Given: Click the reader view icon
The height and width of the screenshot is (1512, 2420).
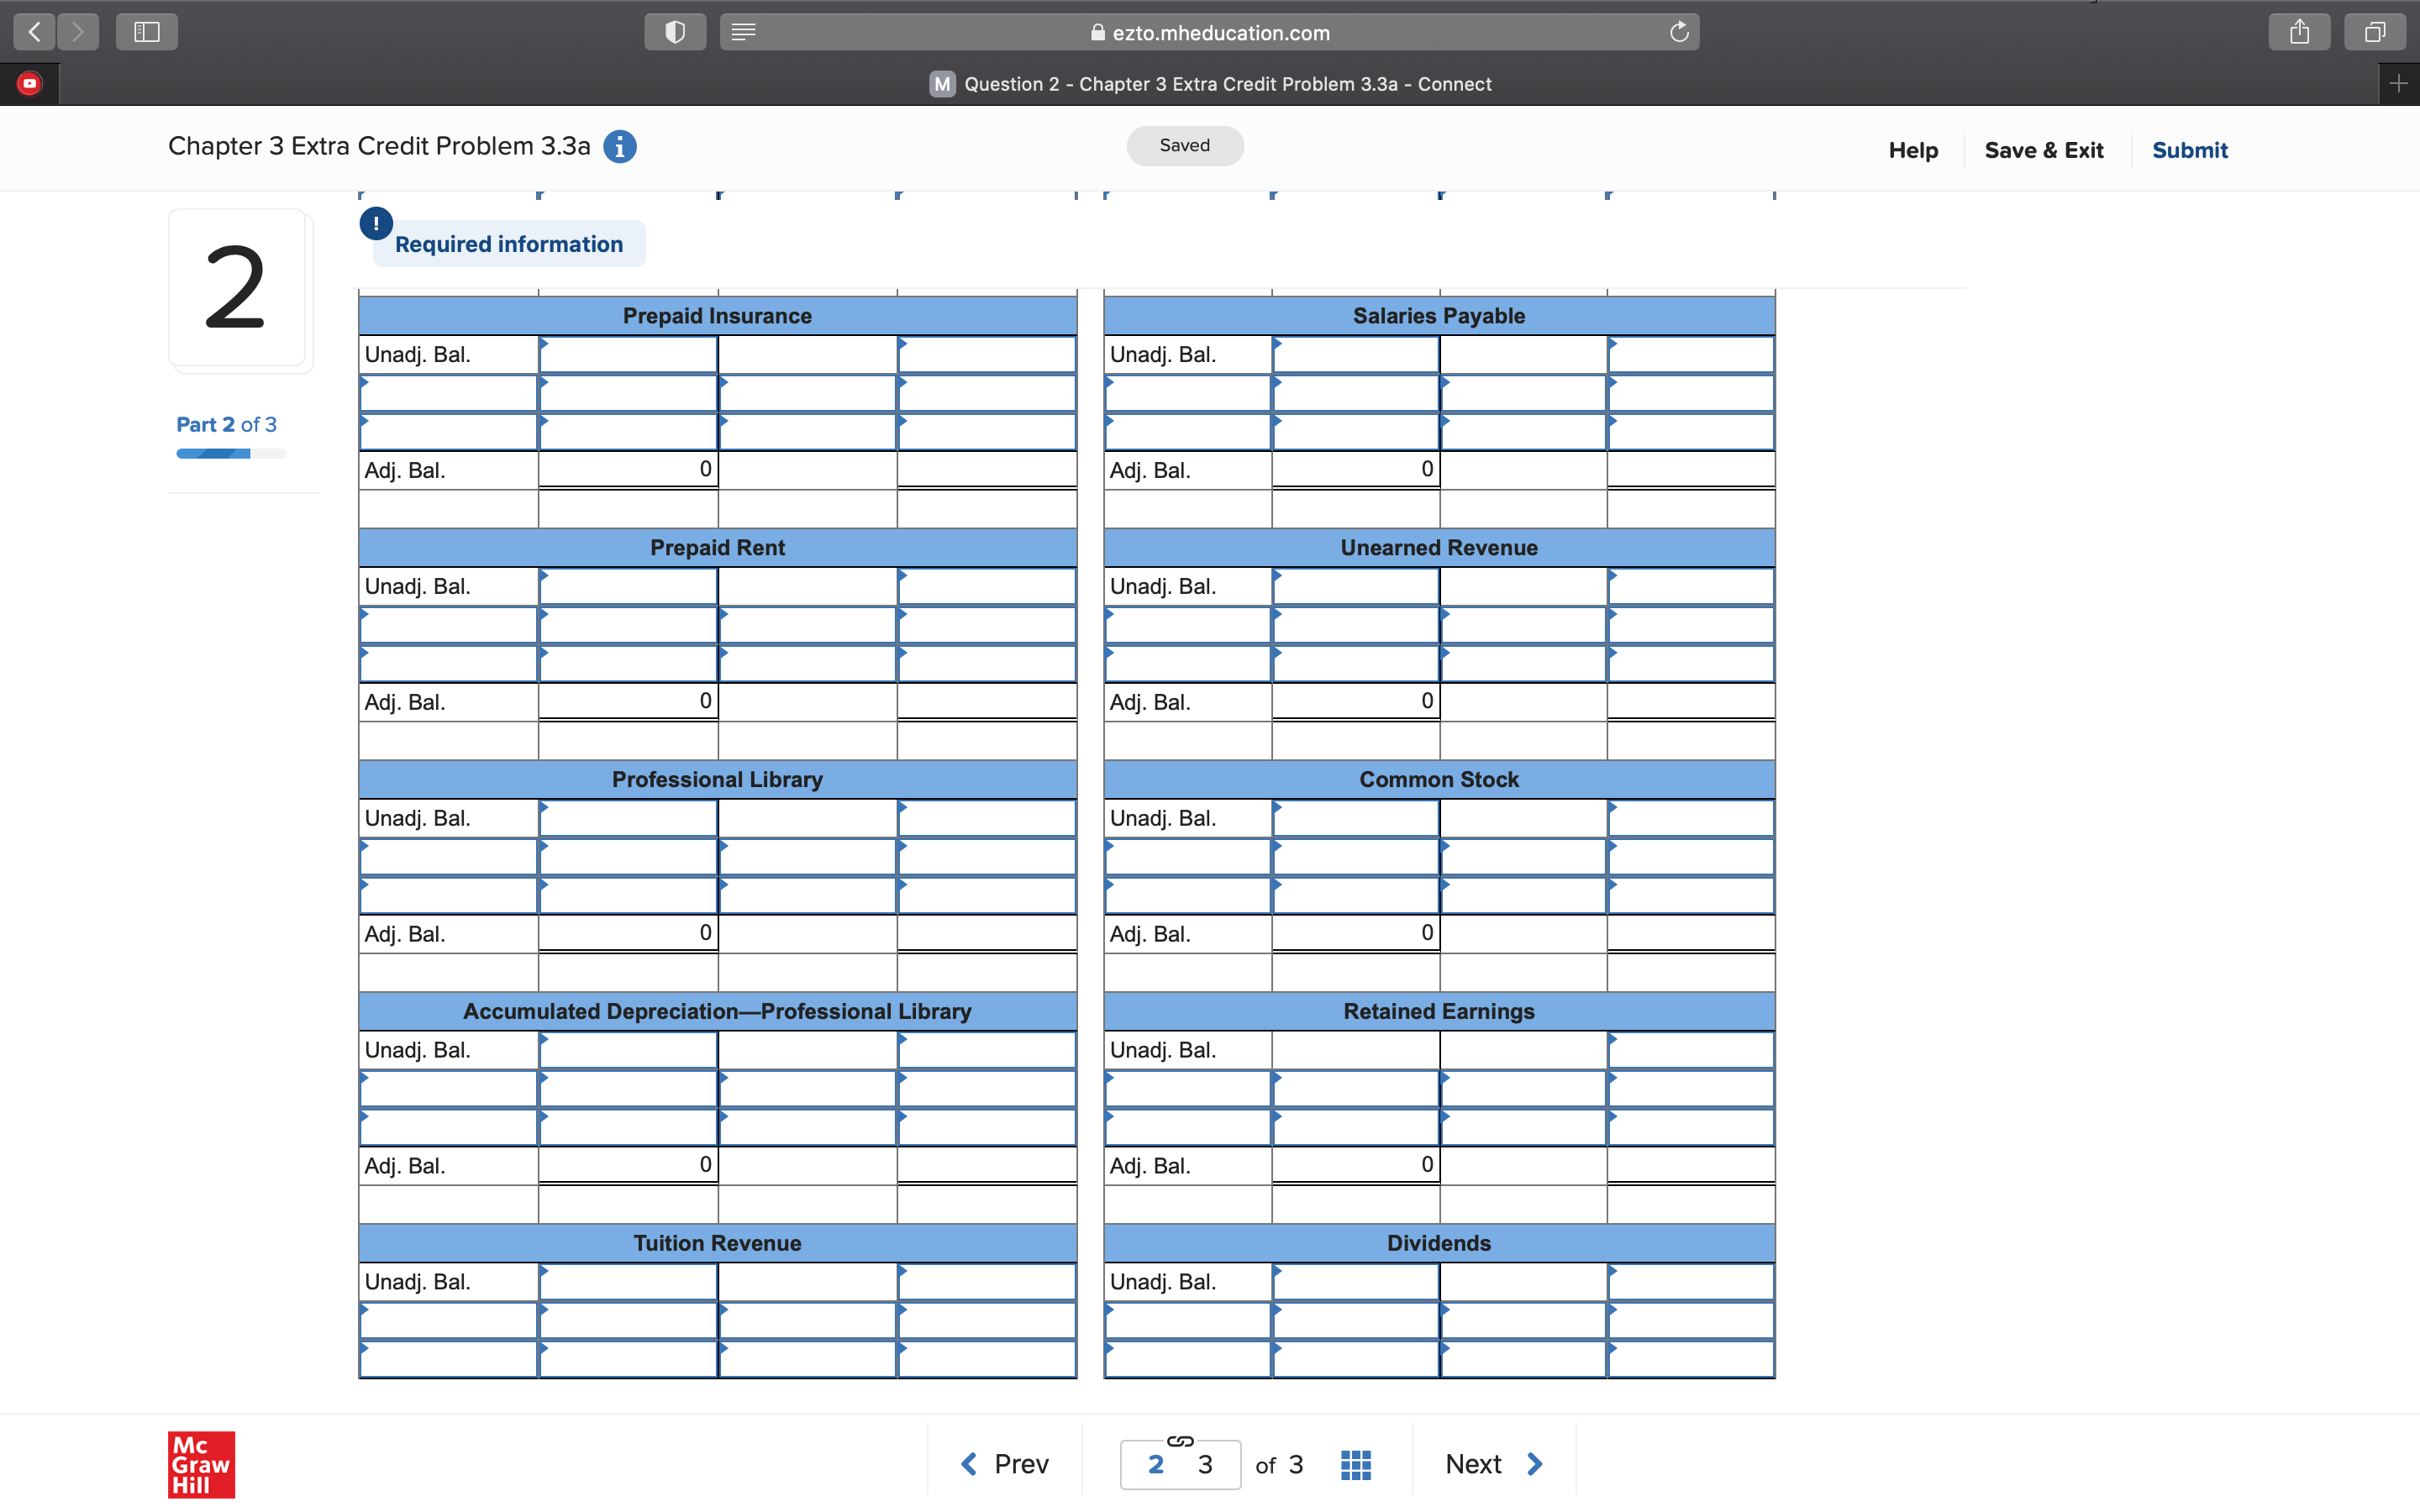Looking at the screenshot, I should [743, 32].
